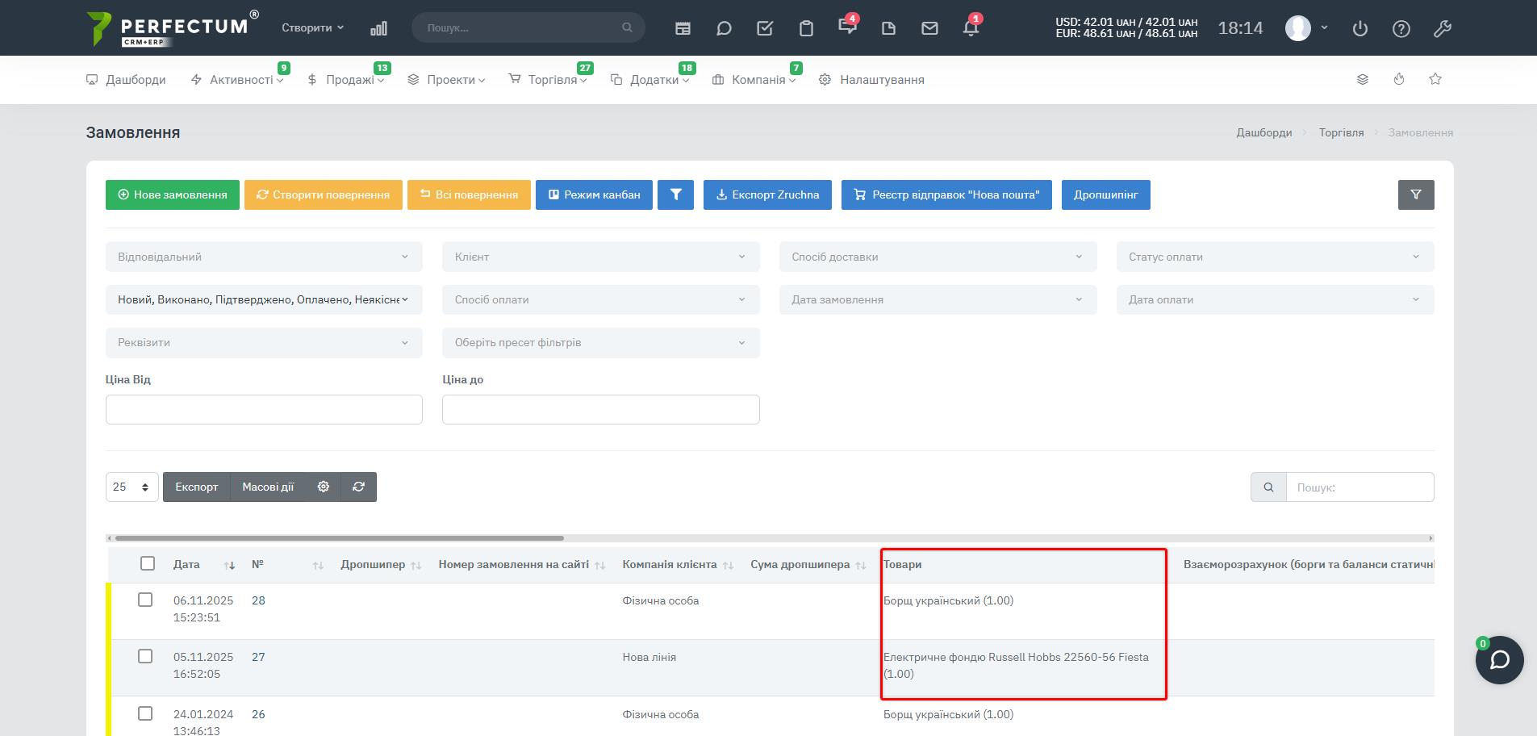The width and height of the screenshot is (1537, 736).
Task: Check the box for order 28
Action: 145,600
